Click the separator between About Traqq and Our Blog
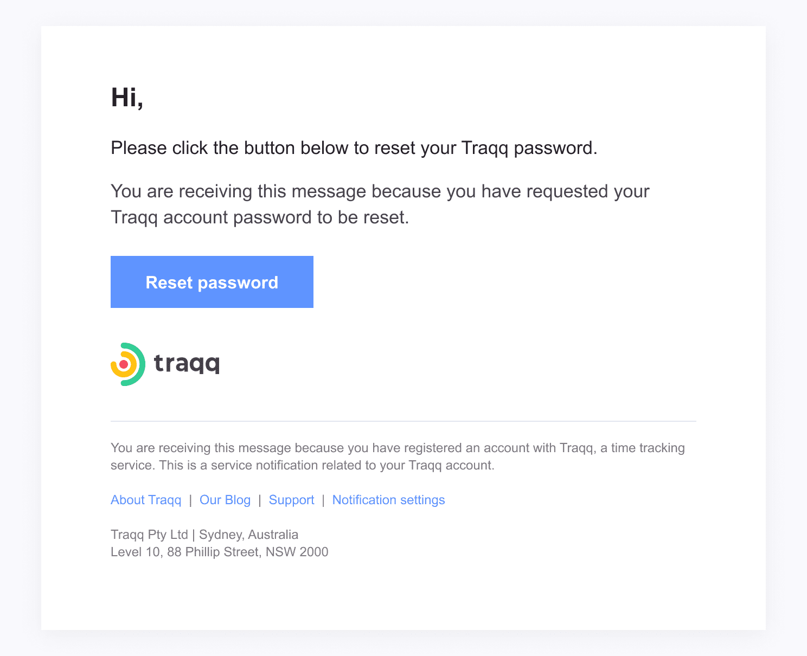This screenshot has width=807, height=656. click(x=190, y=500)
